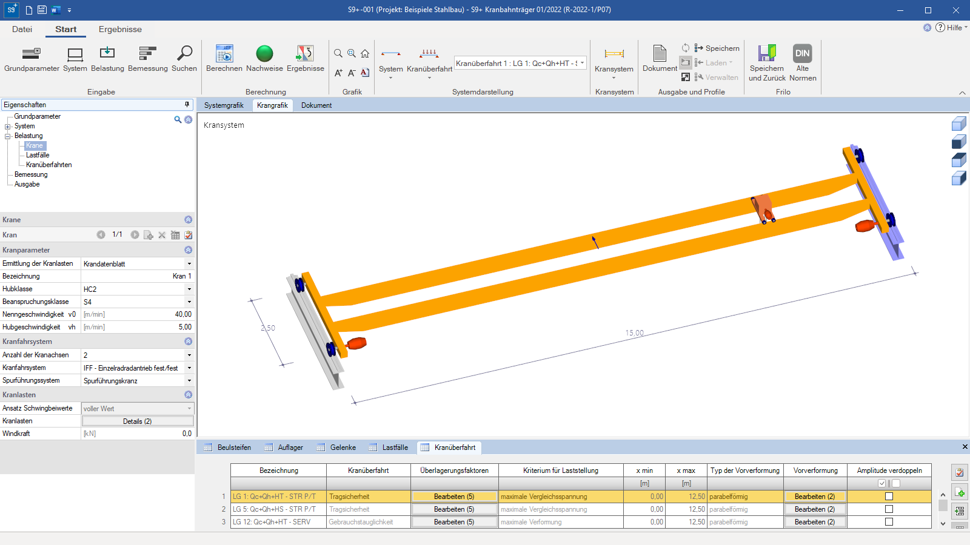Go to next crane arrow in Kran row
970x545 pixels.
click(135, 234)
